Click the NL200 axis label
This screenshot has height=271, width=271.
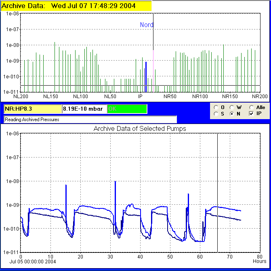(21, 97)
